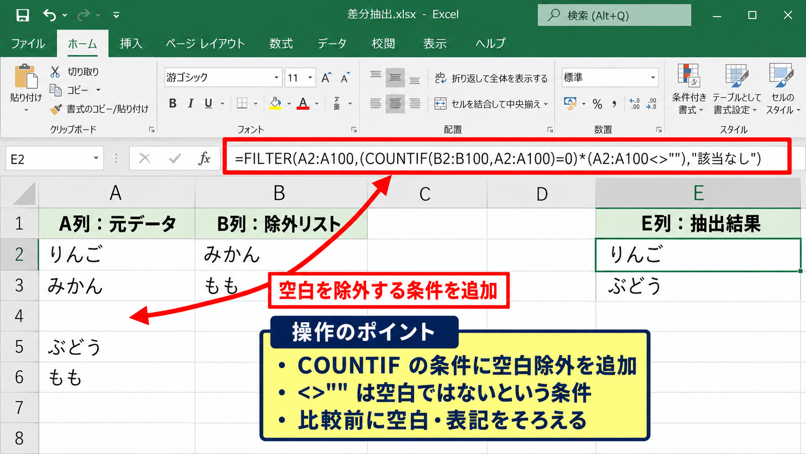806x454 pixels.
Task: Increase font size with the large A icon
Action: (x=326, y=78)
